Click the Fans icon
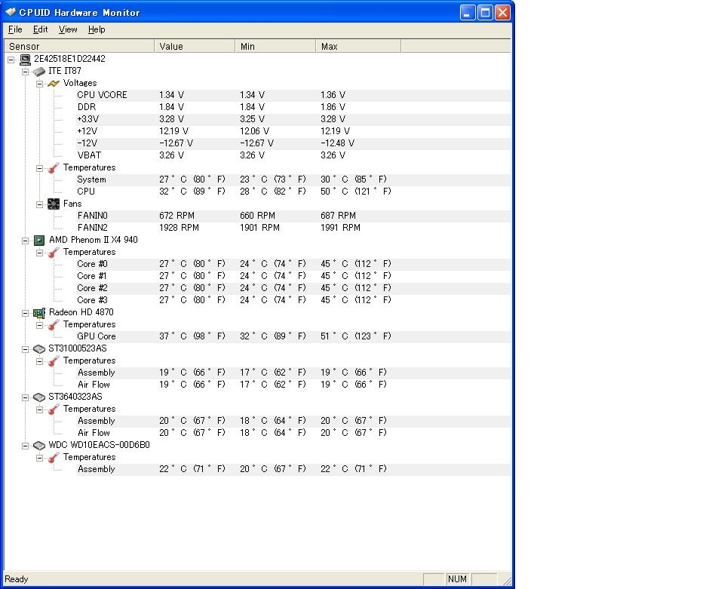 point(54,204)
